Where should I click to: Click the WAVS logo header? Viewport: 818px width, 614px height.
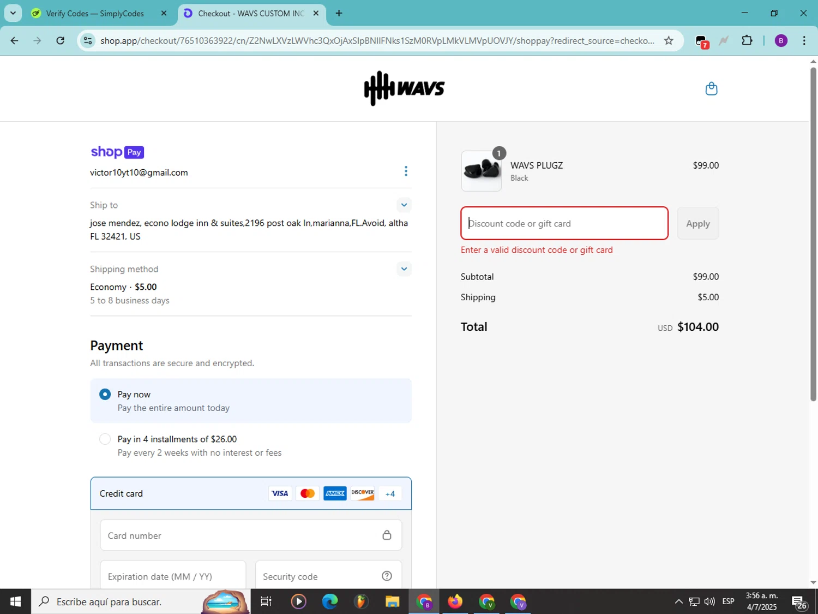coord(404,88)
